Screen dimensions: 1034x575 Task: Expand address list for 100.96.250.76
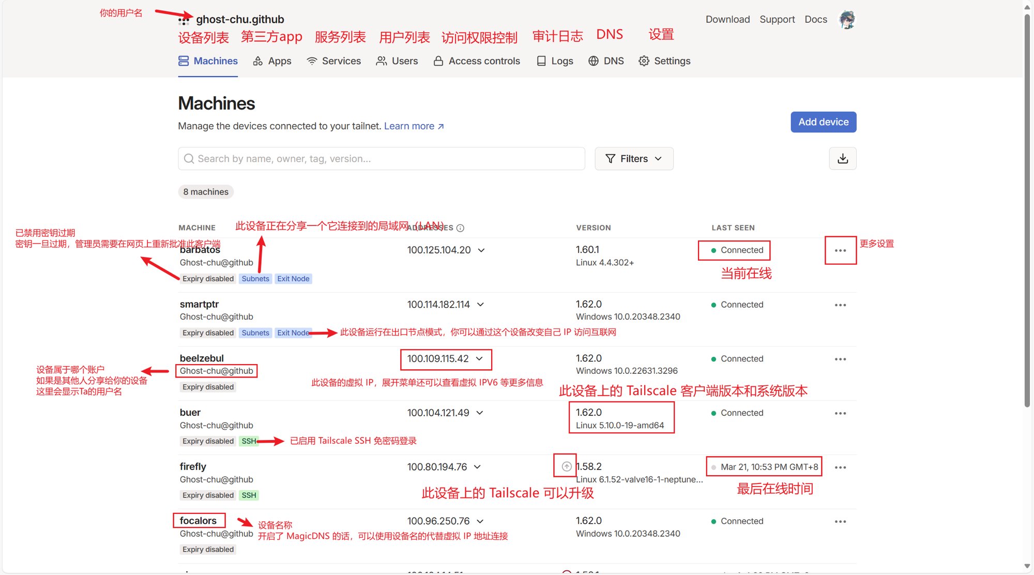pyautogui.click(x=480, y=521)
